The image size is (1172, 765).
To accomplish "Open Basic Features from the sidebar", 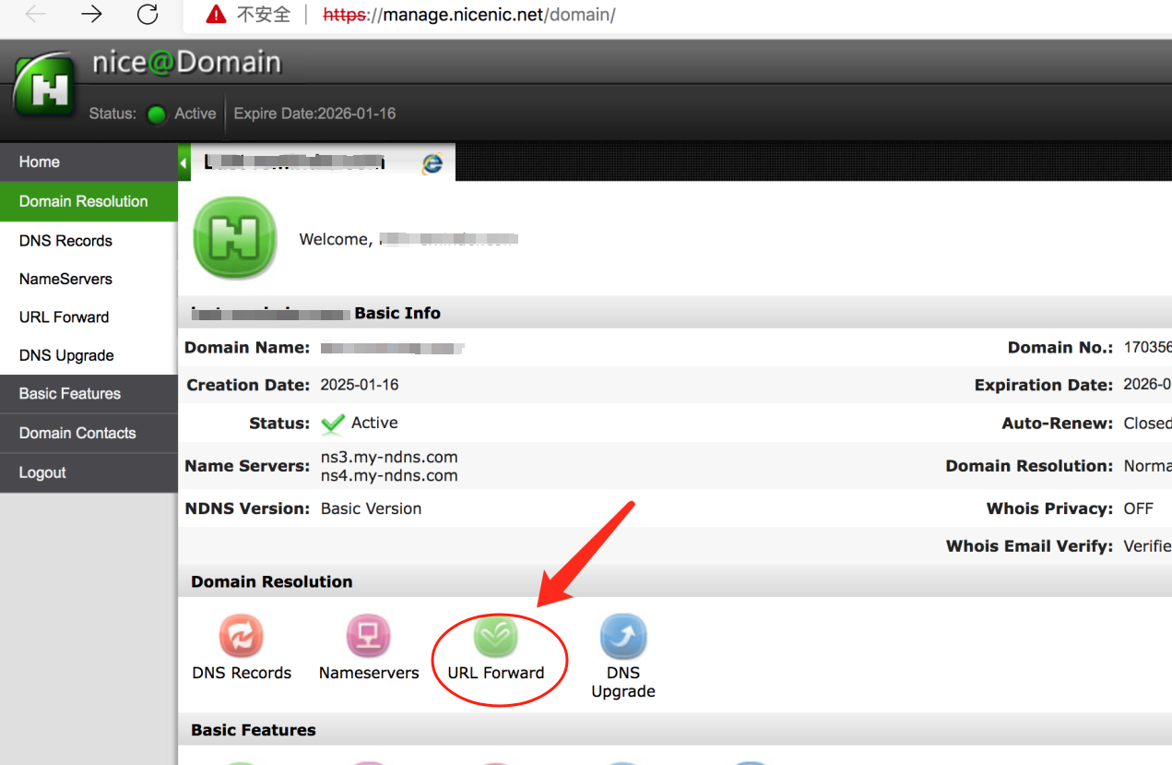I will (x=70, y=393).
